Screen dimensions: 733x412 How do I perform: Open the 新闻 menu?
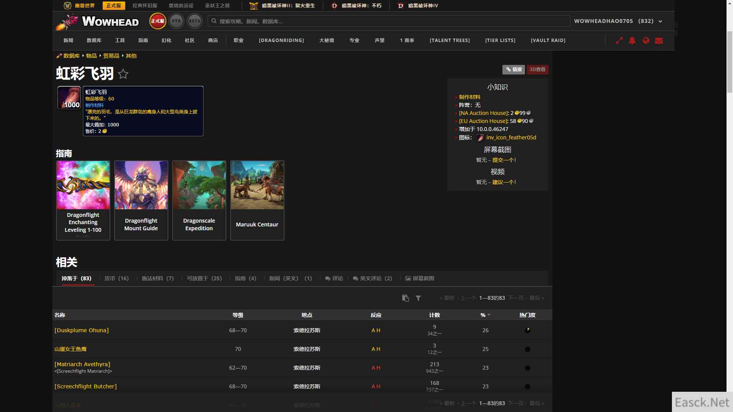pyautogui.click(x=68, y=40)
